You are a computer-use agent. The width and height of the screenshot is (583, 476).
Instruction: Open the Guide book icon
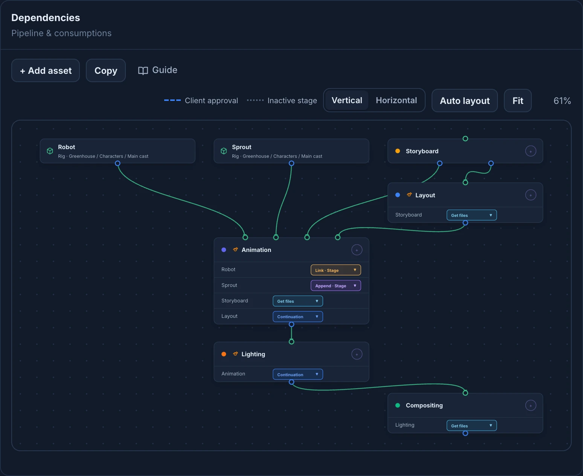143,70
